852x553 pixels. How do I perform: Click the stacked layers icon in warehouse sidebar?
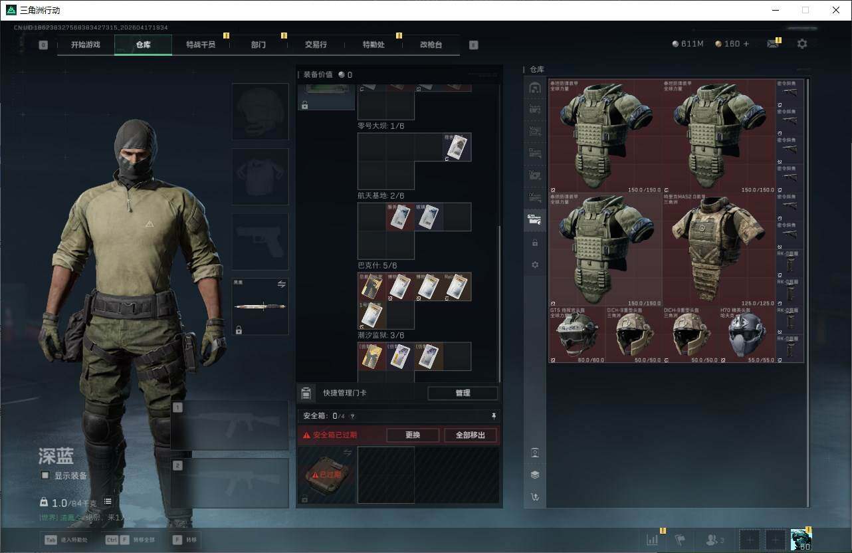click(535, 475)
